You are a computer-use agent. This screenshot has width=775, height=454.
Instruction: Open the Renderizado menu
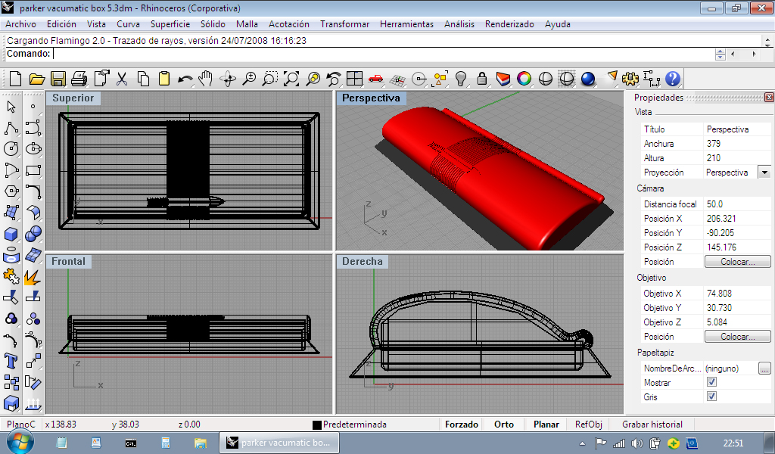509,24
